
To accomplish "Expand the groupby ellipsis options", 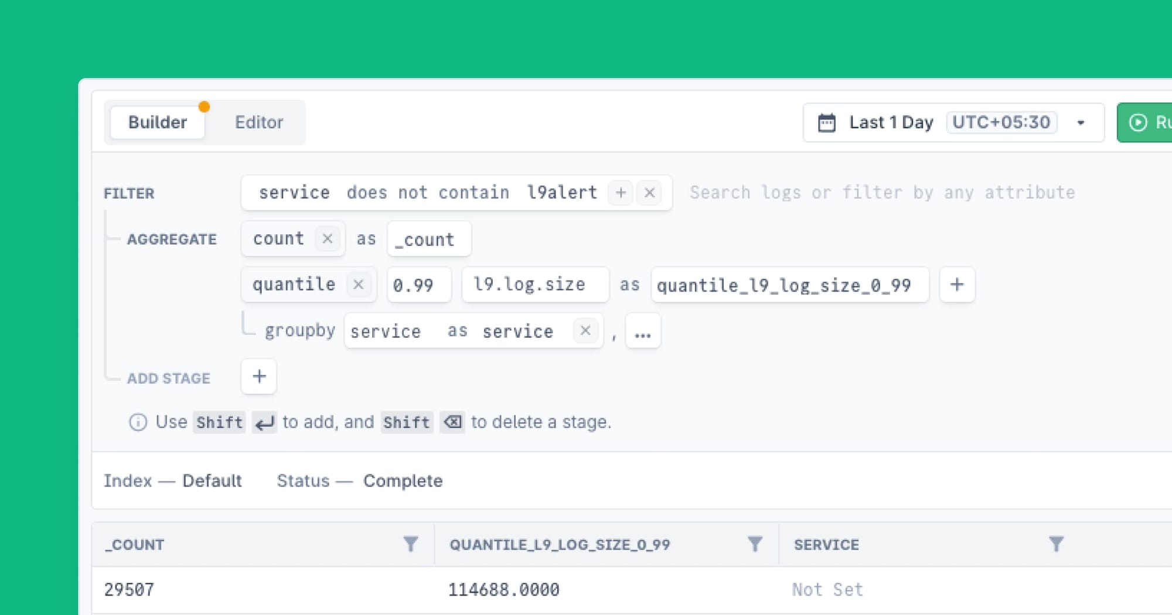I will [x=642, y=332].
